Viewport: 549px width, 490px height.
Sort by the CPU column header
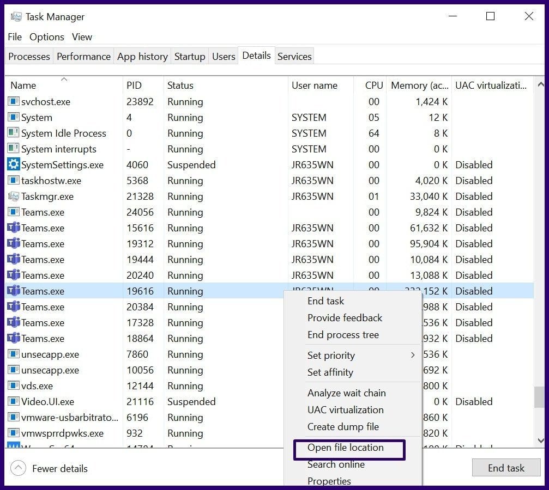[x=370, y=85]
